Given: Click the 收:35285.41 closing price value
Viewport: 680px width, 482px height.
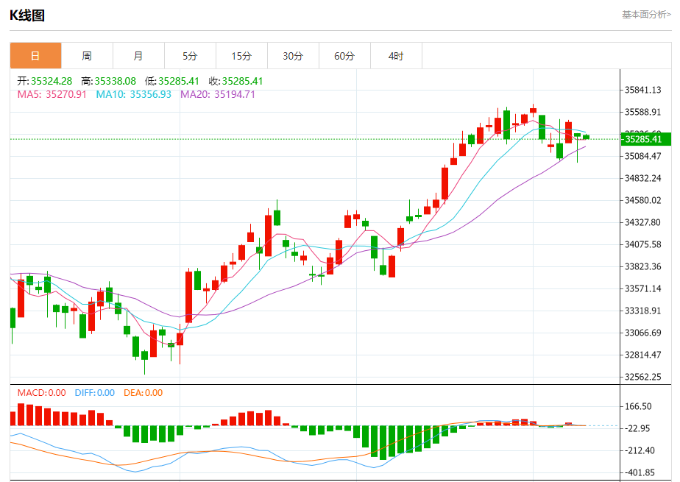Looking at the screenshot, I should (236, 81).
